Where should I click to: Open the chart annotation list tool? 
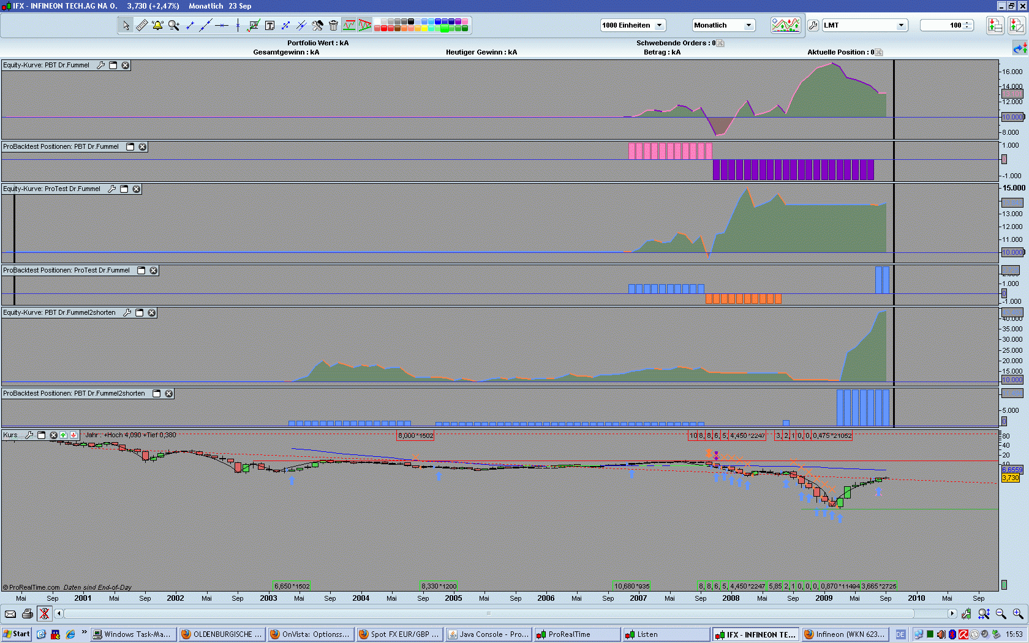coord(254,25)
